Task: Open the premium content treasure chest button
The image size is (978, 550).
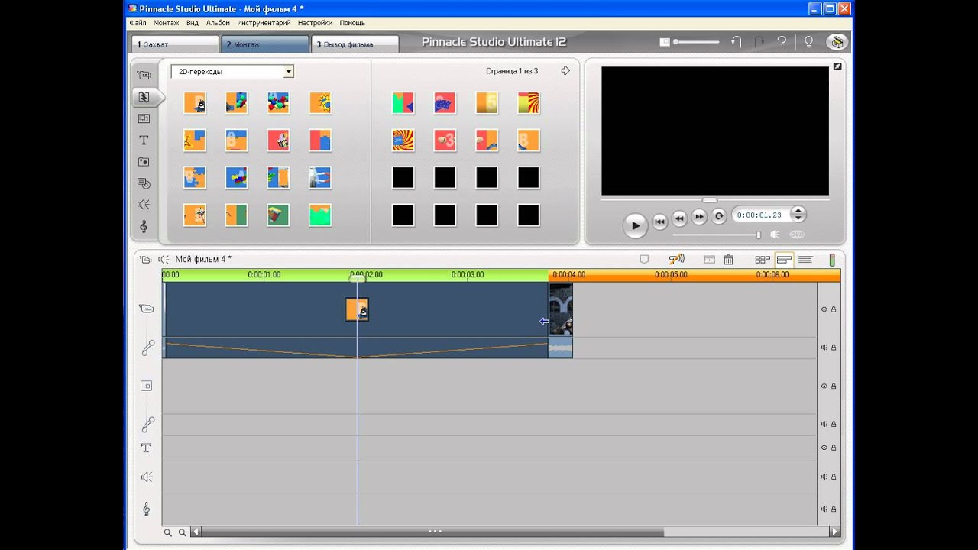Action: [x=837, y=42]
